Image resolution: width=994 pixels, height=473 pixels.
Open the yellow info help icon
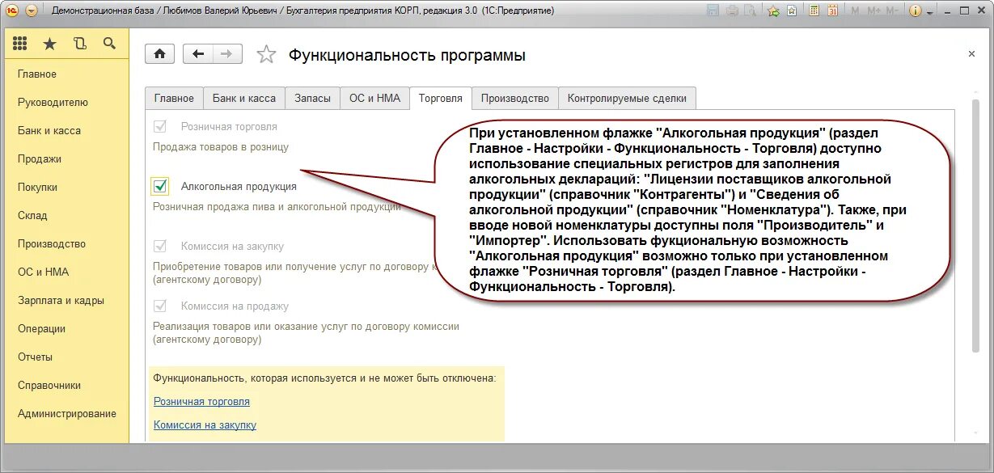(915, 11)
